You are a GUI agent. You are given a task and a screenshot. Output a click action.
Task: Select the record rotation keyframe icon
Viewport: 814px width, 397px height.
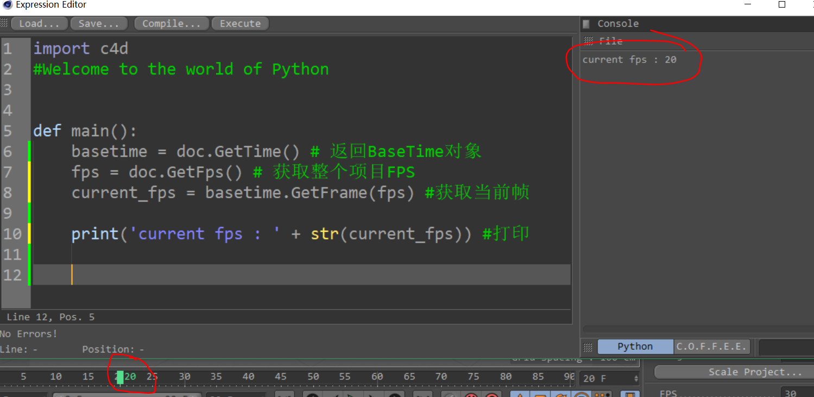pos(560,395)
